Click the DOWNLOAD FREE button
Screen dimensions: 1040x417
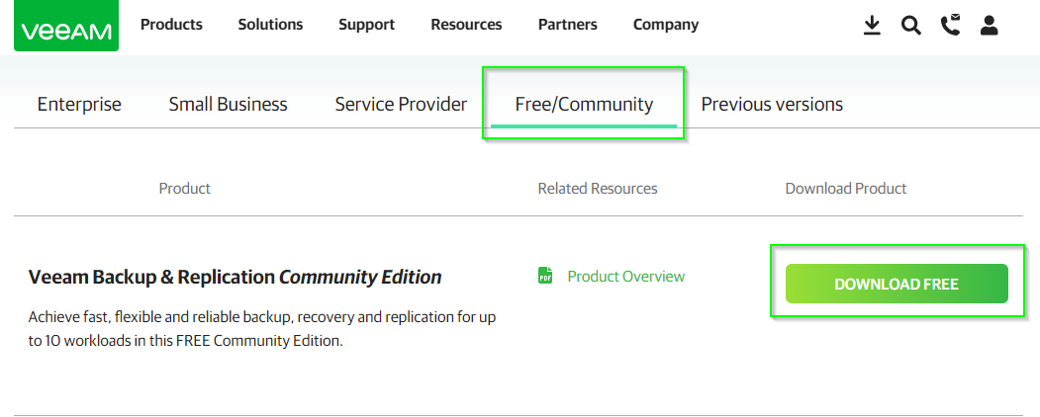[897, 284]
